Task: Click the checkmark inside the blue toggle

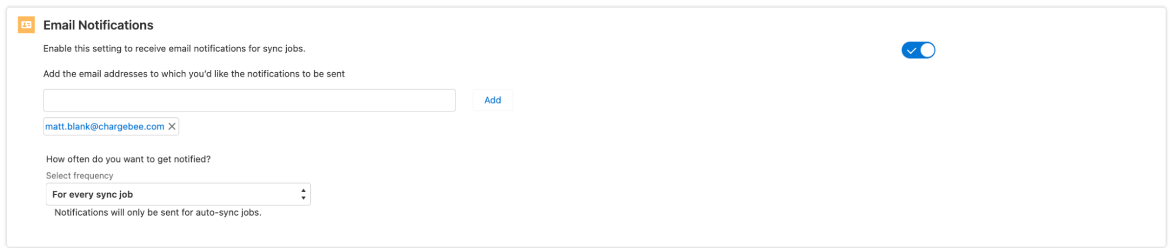Action: pyautogui.click(x=911, y=50)
